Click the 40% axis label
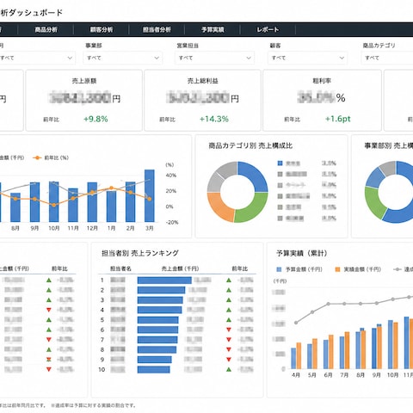The height and width of the screenshot is (413, 413). (171, 176)
